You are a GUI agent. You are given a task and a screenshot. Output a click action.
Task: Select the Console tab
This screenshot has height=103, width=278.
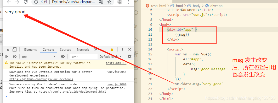48,50
